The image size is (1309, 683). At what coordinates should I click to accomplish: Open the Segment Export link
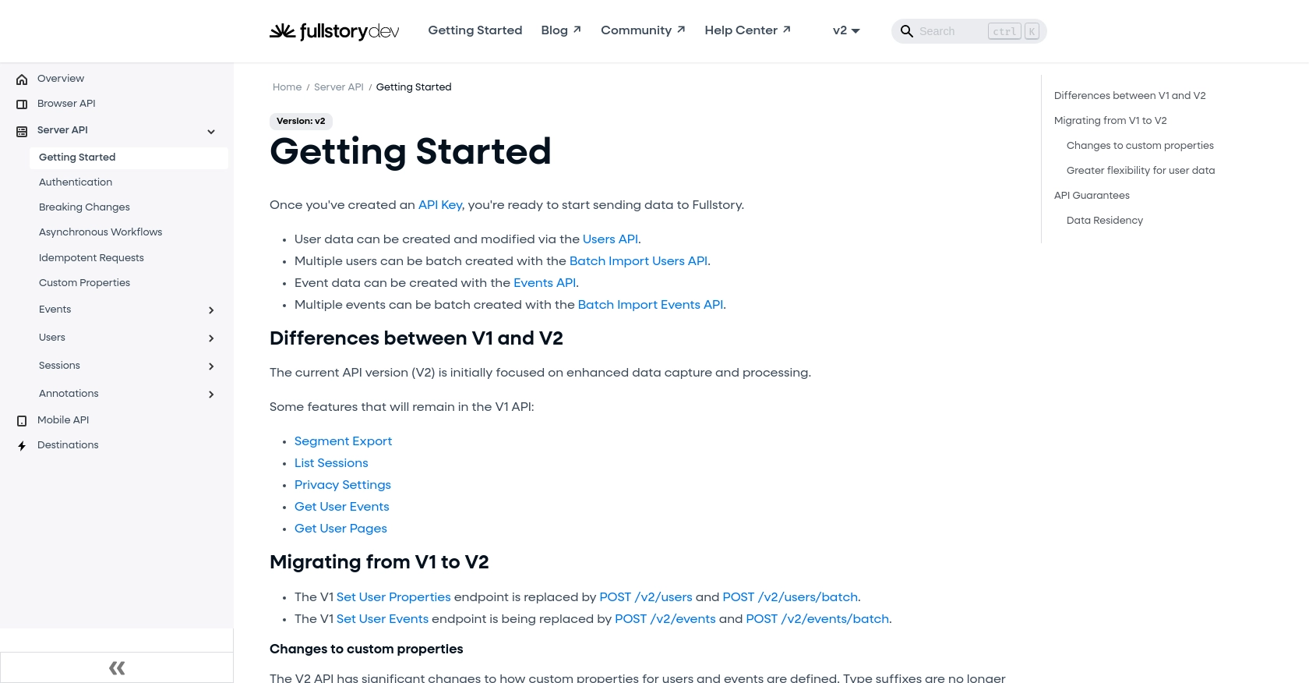click(x=343, y=441)
